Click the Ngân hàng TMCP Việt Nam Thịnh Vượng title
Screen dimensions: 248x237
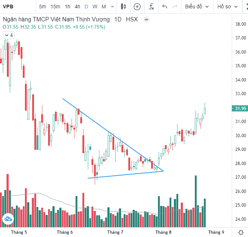pyautogui.click(x=56, y=19)
